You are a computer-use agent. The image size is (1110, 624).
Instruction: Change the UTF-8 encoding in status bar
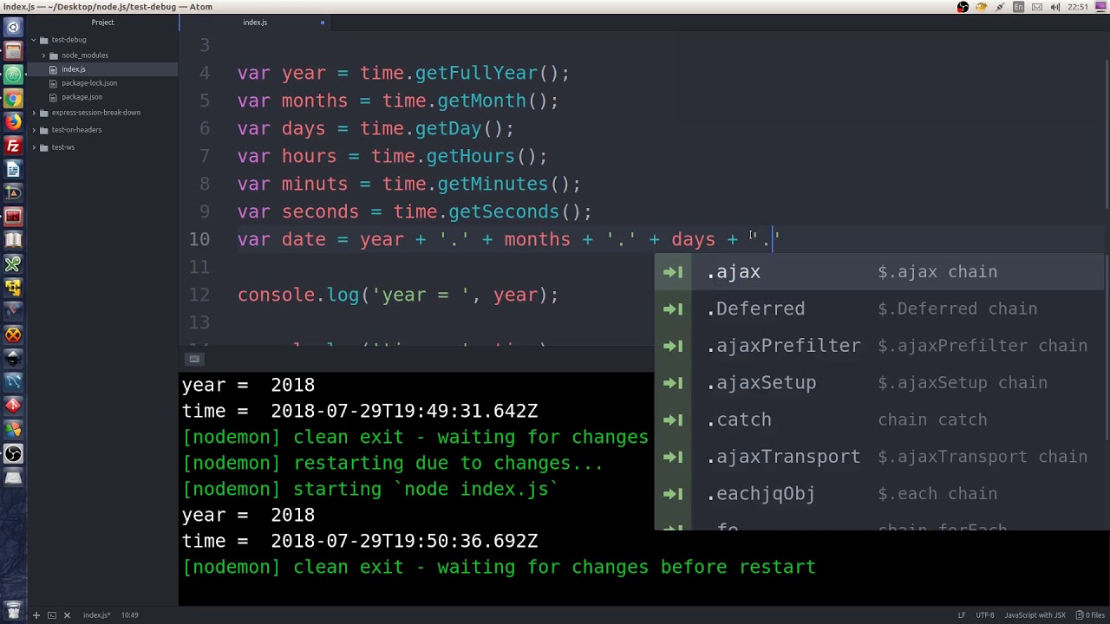point(985,615)
